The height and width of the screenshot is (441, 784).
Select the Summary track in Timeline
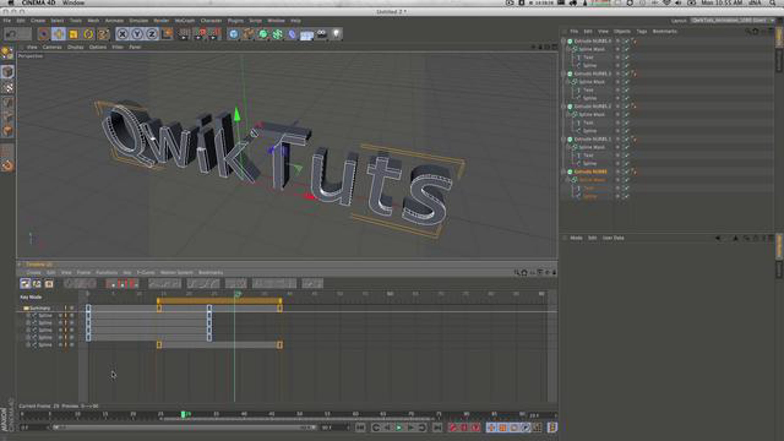coord(40,308)
